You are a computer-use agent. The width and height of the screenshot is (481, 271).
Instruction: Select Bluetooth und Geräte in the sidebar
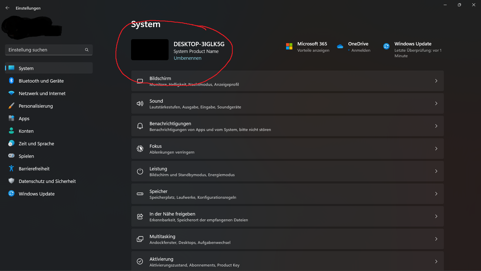[x=41, y=81]
